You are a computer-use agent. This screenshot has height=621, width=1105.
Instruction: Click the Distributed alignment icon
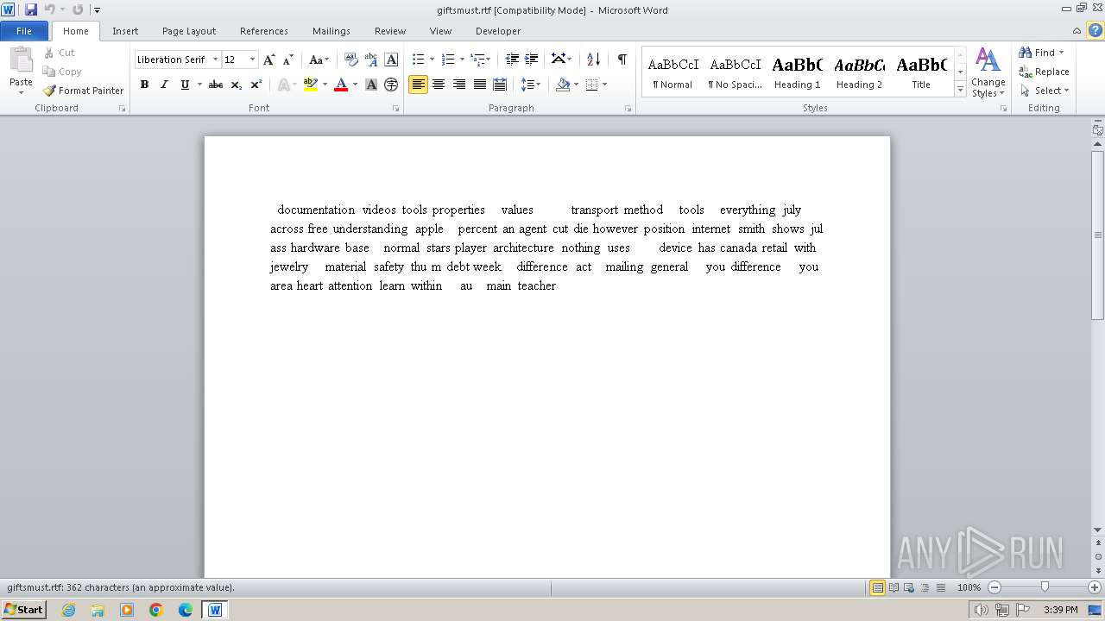click(x=500, y=85)
